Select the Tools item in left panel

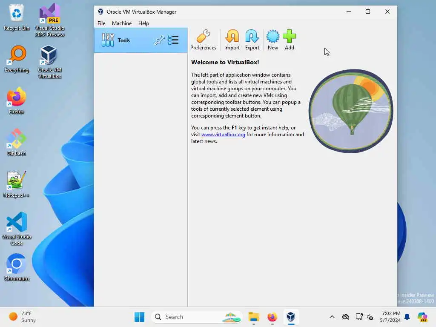point(141,40)
